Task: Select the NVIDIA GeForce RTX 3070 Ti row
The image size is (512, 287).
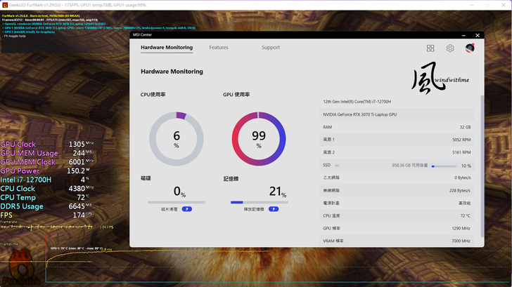Action: point(397,114)
